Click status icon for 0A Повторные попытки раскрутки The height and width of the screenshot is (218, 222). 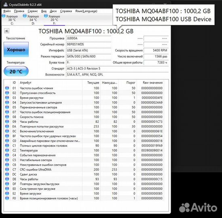pos(7,126)
